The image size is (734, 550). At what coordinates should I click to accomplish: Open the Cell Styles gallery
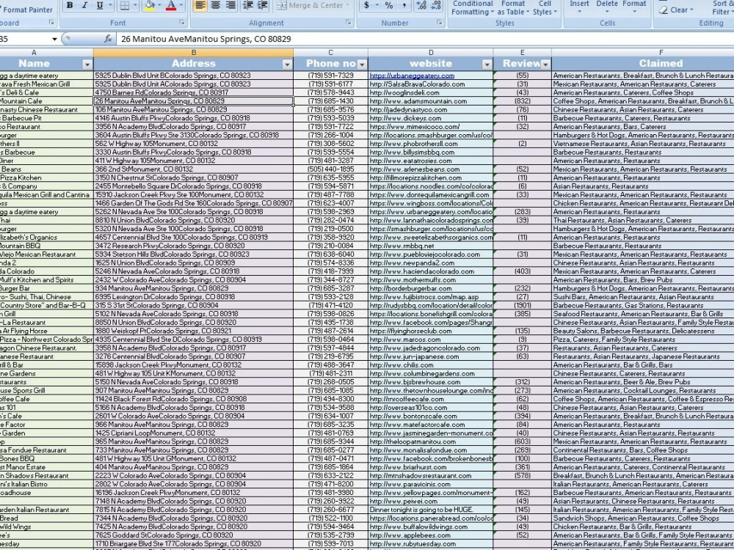pos(545,8)
